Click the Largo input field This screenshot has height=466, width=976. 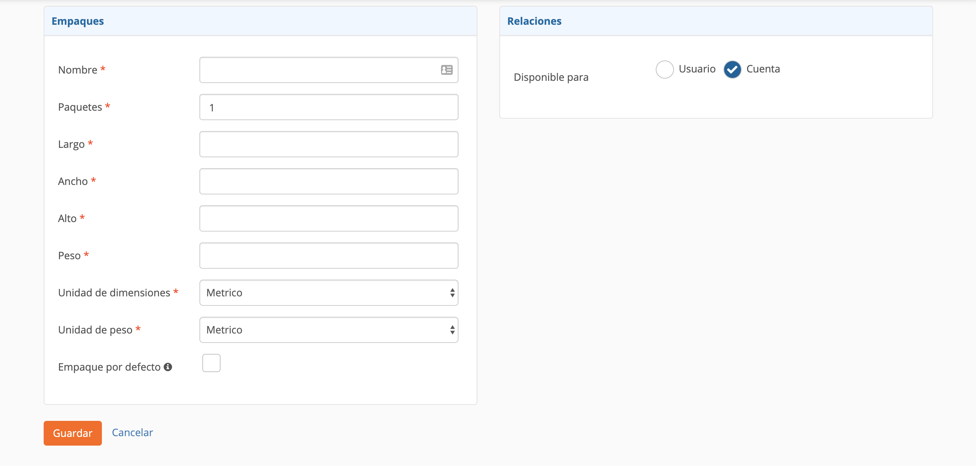(329, 144)
